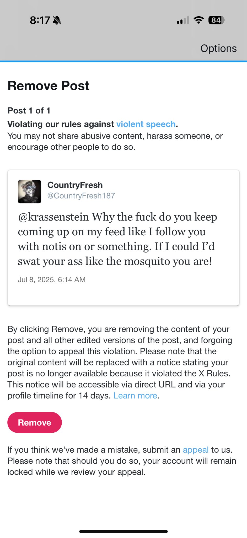
Task: Tap the "Post 1 of 1" label
Action: (29, 111)
